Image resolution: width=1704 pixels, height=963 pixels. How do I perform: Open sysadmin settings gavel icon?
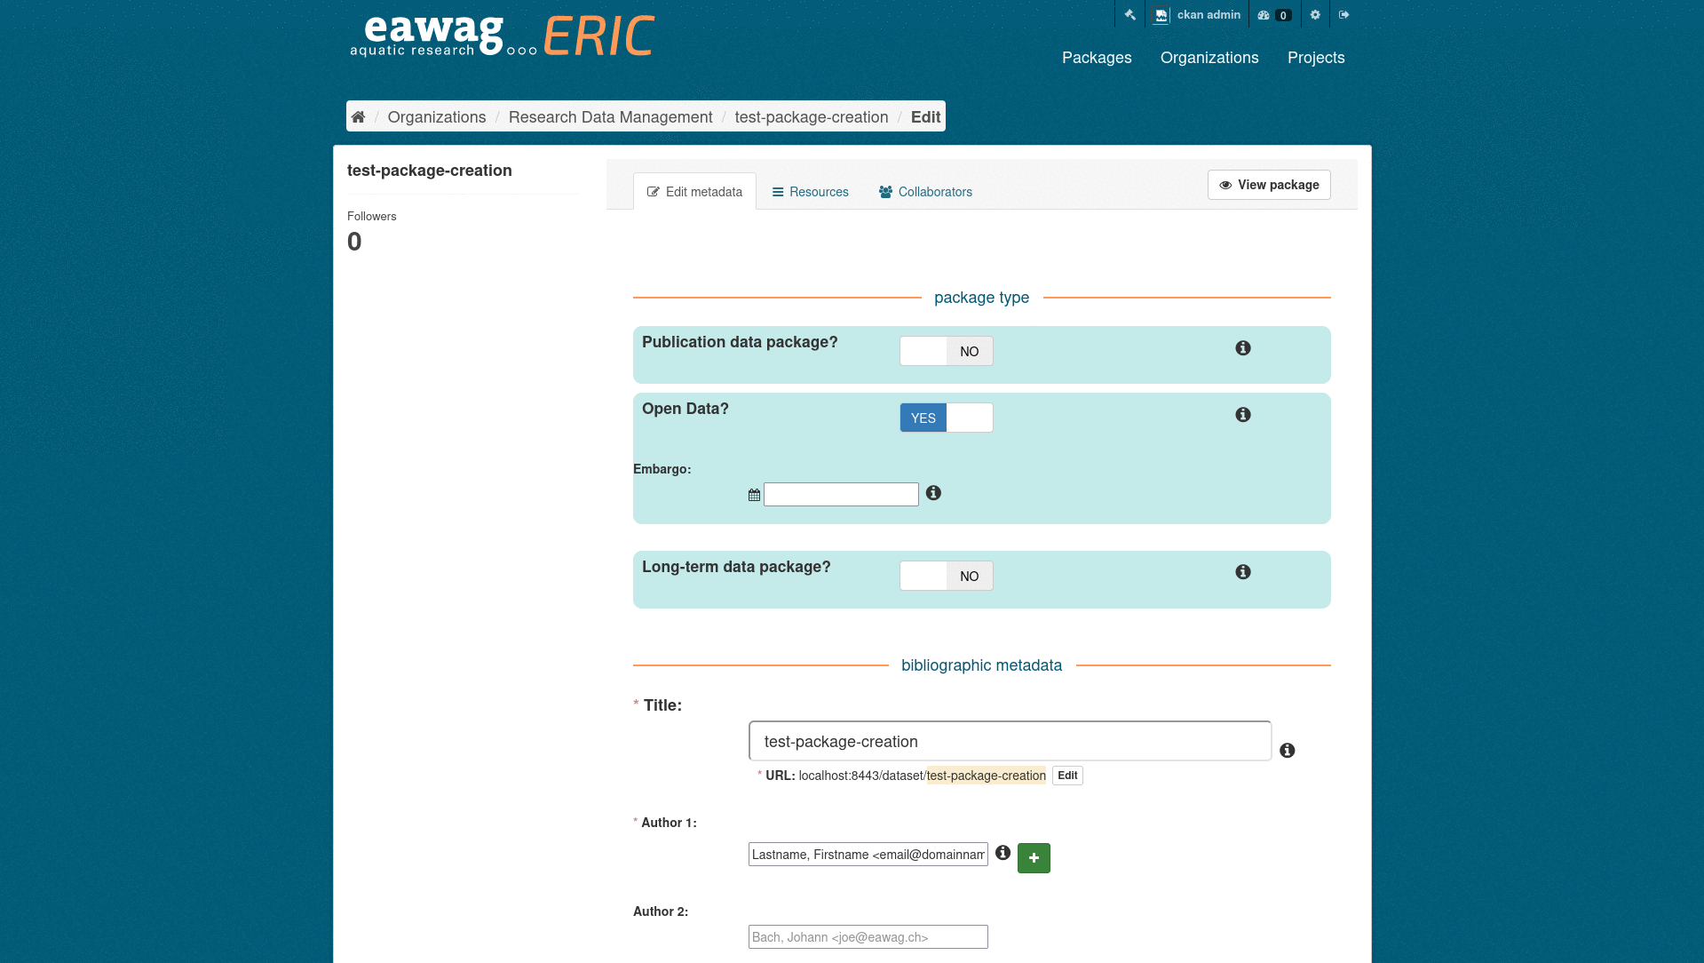(x=1129, y=15)
